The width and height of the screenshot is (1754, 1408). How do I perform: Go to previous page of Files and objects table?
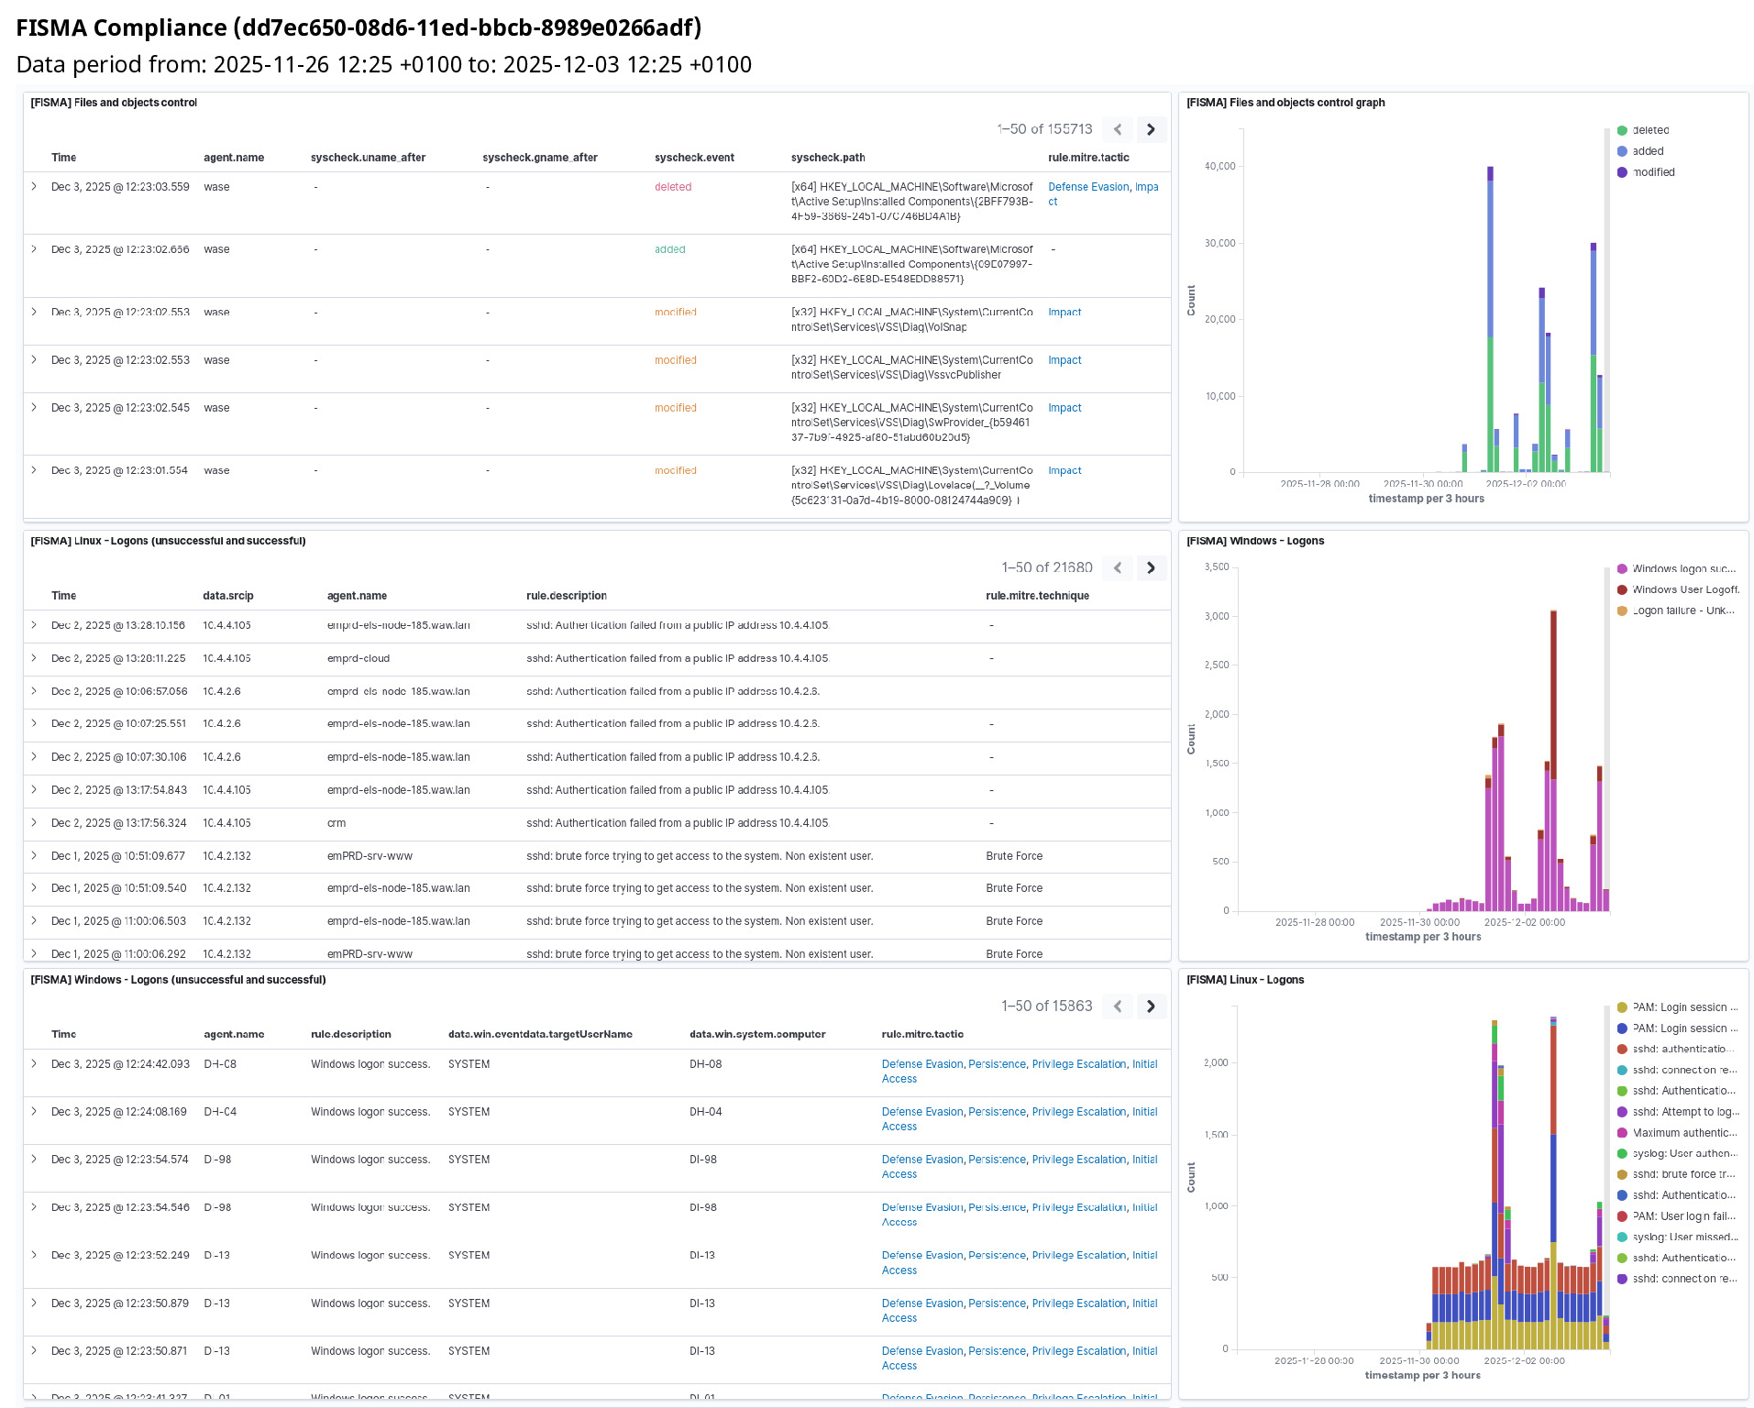[1118, 129]
